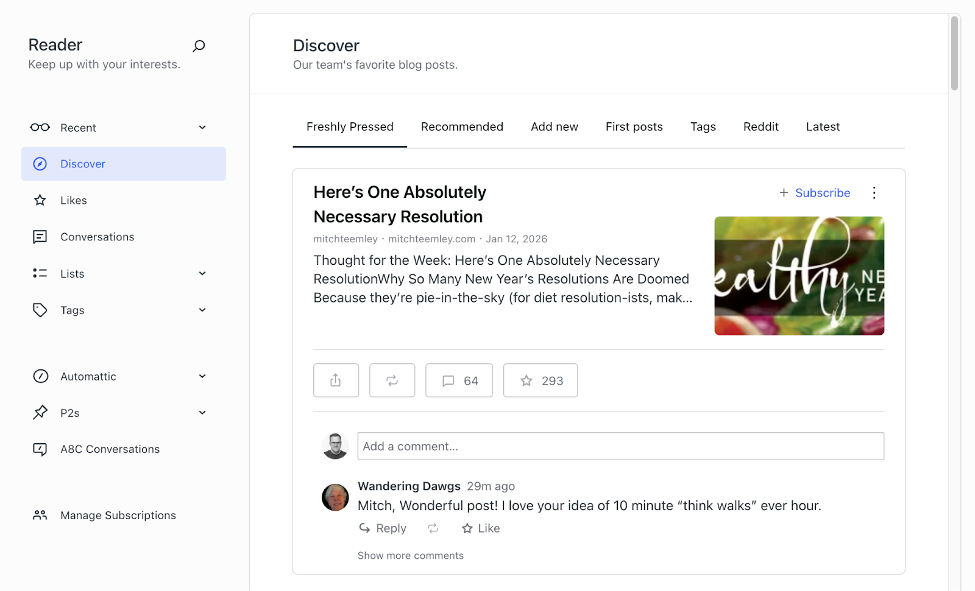
Task: Share the post using the share icon
Action: (x=335, y=380)
